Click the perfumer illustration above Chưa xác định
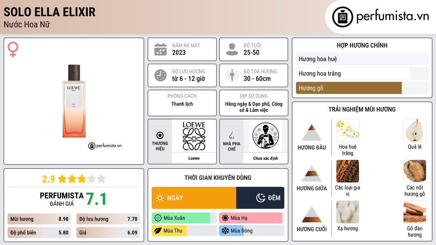 click(x=266, y=136)
